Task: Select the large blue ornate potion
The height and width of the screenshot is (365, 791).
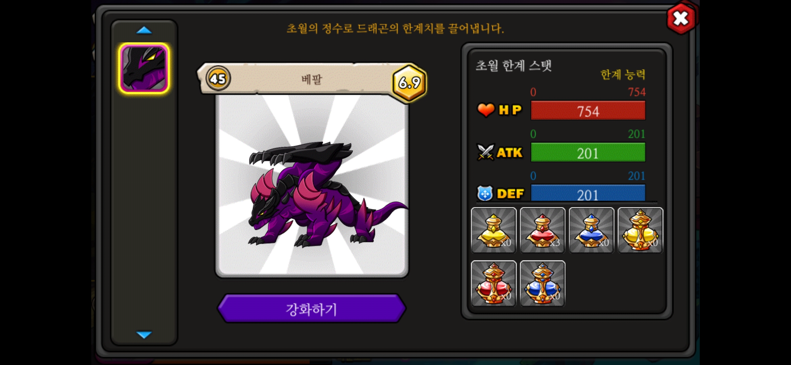Action: click(x=543, y=283)
